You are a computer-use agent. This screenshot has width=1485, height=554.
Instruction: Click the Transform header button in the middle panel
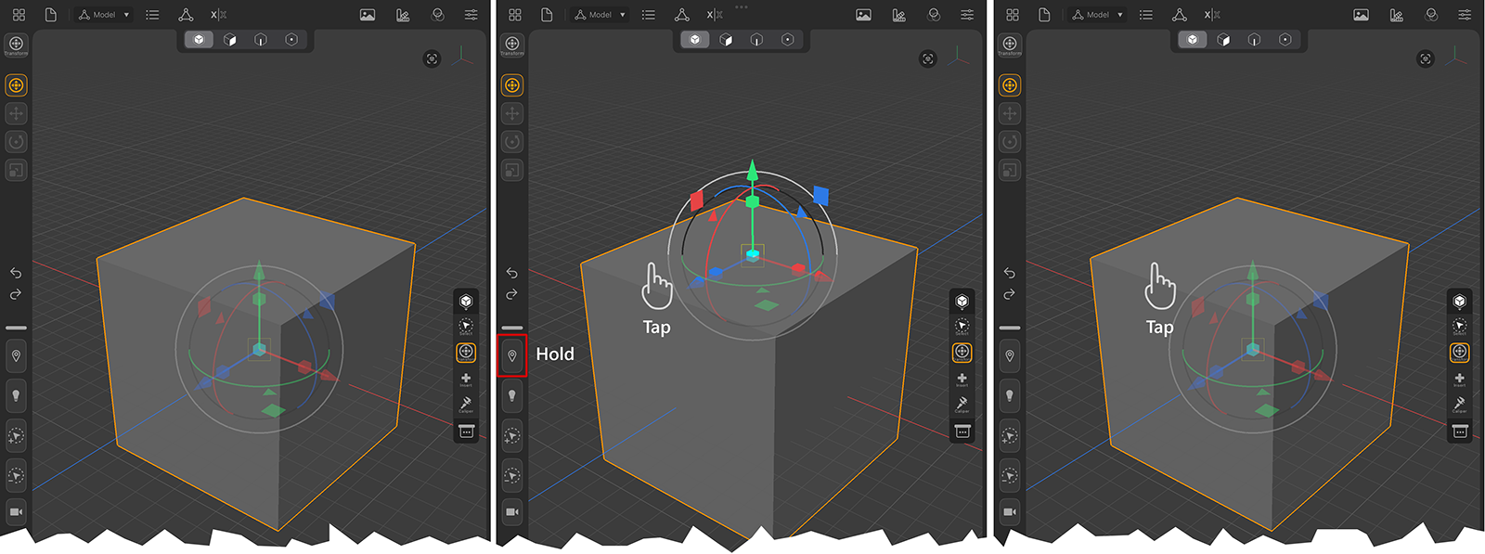point(512,45)
